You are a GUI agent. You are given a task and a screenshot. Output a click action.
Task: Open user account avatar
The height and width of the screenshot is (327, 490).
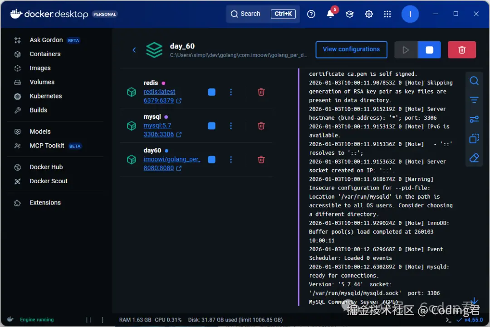tap(410, 14)
